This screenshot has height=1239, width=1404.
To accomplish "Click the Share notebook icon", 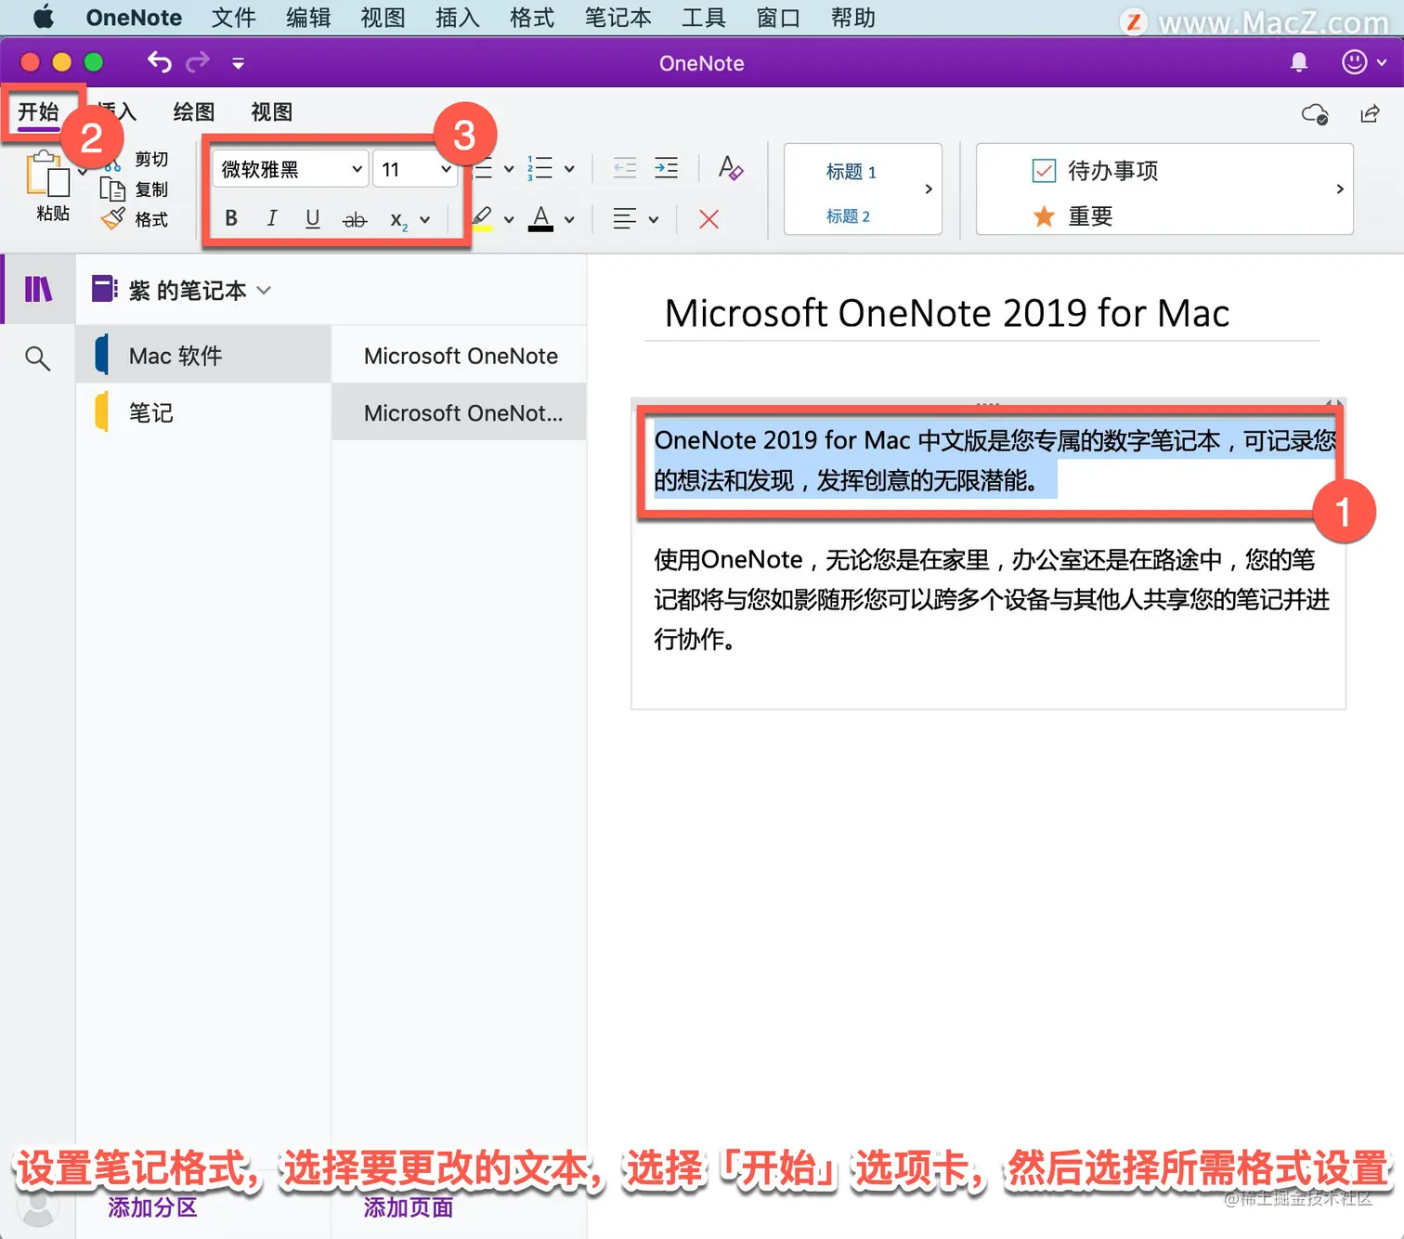I will pyautogui.click(x=1370, y=113).
